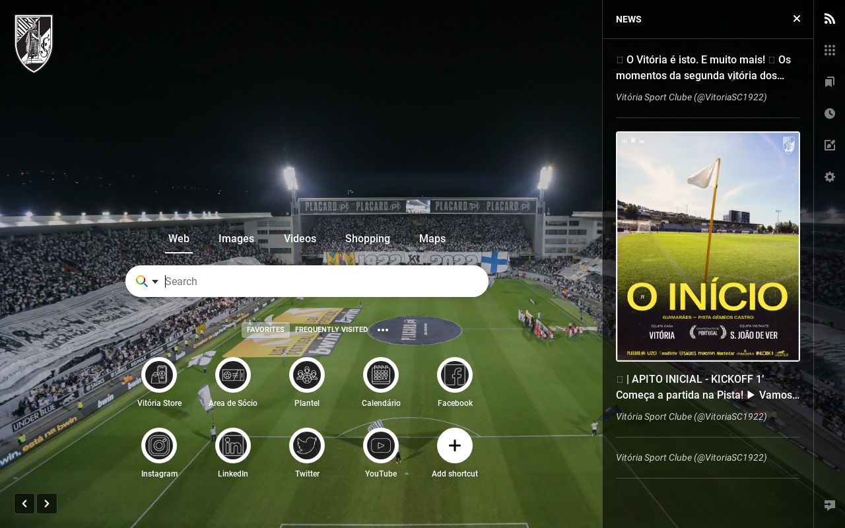
Task: Click inside the Search input field
Action: point(323,281)
